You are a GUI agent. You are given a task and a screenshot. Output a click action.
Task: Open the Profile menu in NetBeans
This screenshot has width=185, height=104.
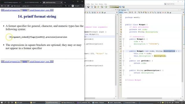(88, 4)
